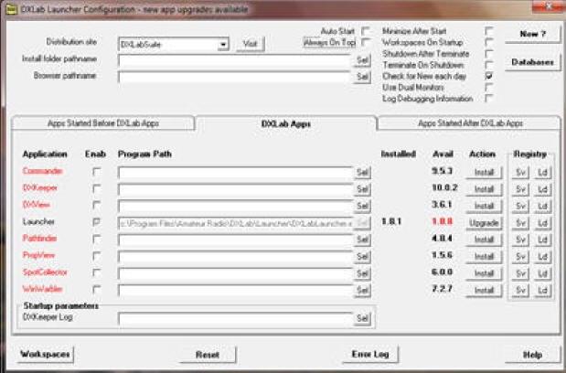Install the Pathfinder application
This screenshot has height=373, width=566.
[484, 240]
